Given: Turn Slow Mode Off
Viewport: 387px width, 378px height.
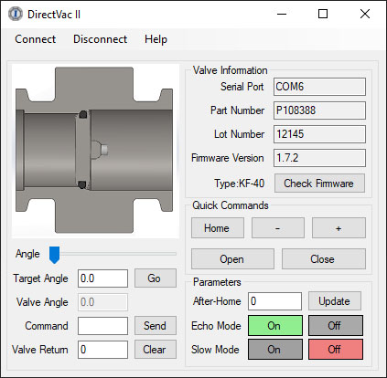Looking at the screenshot, I should pyautogui.click(x=336, y=350).
